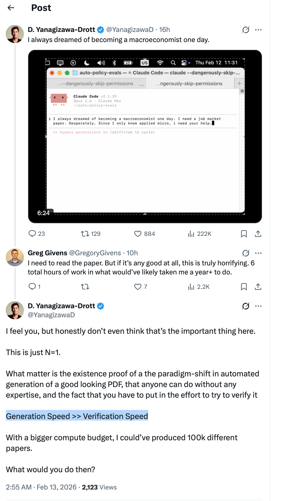Like Greg Givens reply with 7 likes

coord(138,287)
